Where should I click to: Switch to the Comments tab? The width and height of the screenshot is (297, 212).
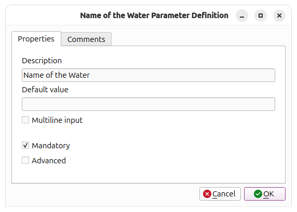point(86,39)
